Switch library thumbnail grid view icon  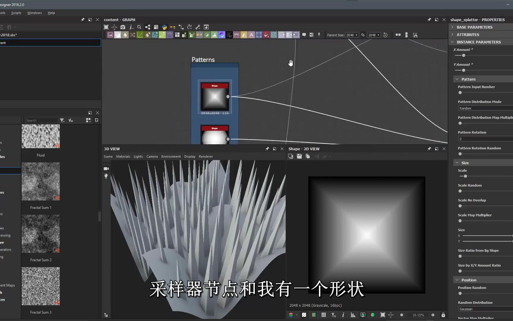[88, 120]
